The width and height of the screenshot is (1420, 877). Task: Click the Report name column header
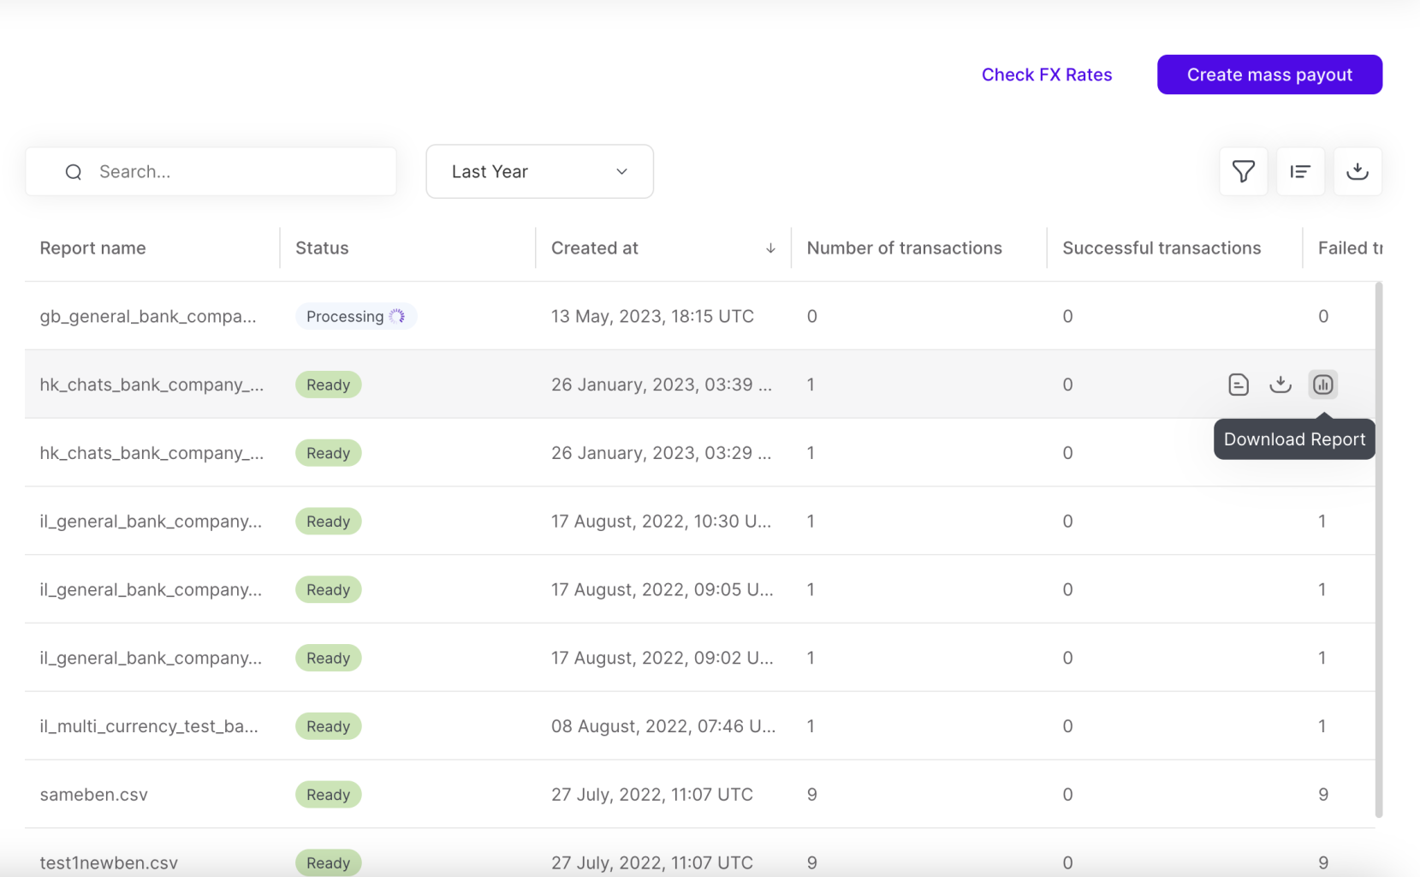[x=92, y=248]
